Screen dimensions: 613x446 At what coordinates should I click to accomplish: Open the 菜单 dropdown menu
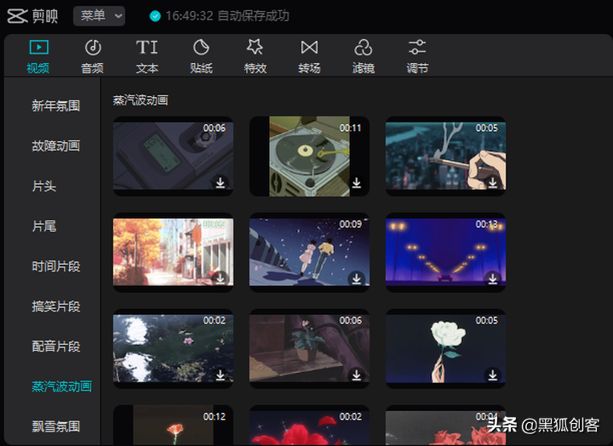click(100, 16)
